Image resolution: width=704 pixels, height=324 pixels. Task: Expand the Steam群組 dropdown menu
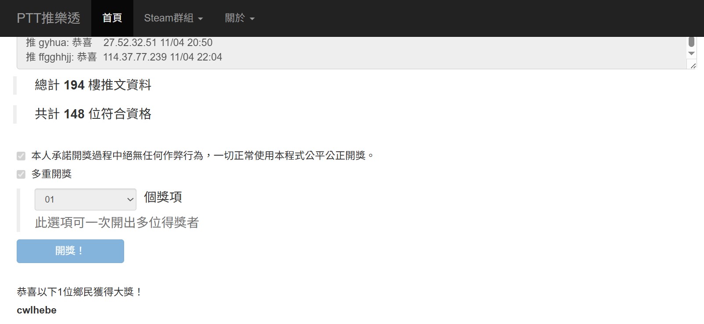tap(173, 18)
